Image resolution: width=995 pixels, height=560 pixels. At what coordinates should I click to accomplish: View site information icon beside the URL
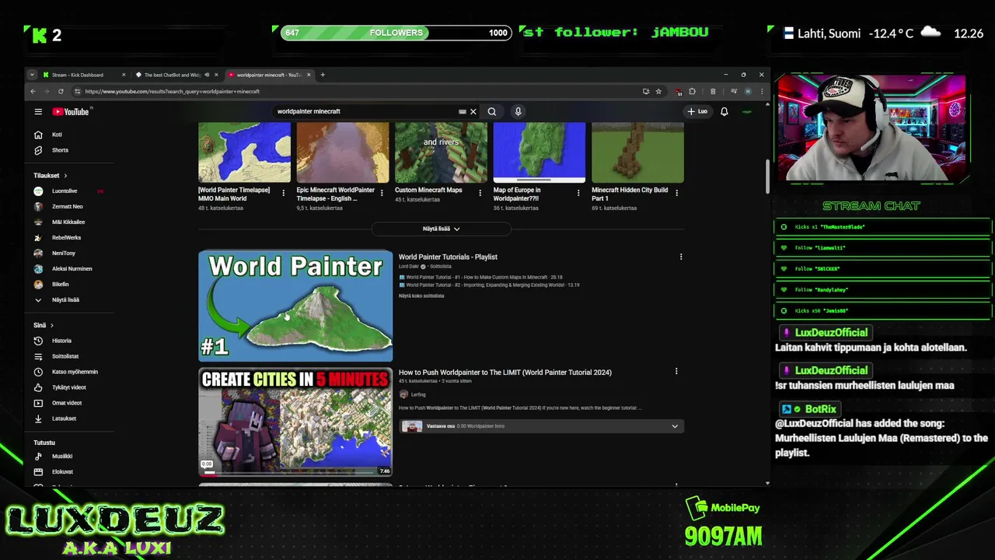[77, 91]
